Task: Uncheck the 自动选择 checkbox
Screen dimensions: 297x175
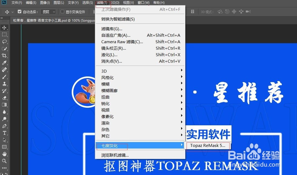Action: click(x=20, y=12)
